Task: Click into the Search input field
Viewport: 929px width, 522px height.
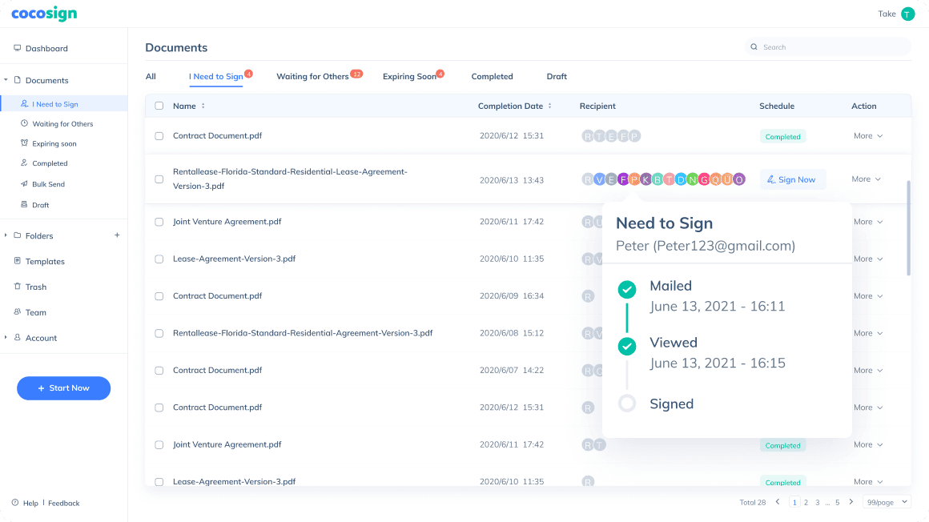Action: tap(833, 47)
